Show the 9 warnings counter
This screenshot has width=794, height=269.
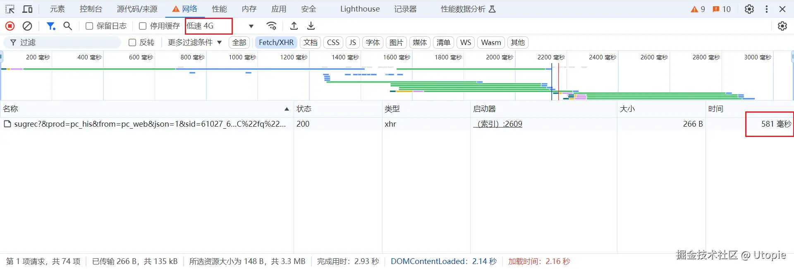[x=698, y=9]
